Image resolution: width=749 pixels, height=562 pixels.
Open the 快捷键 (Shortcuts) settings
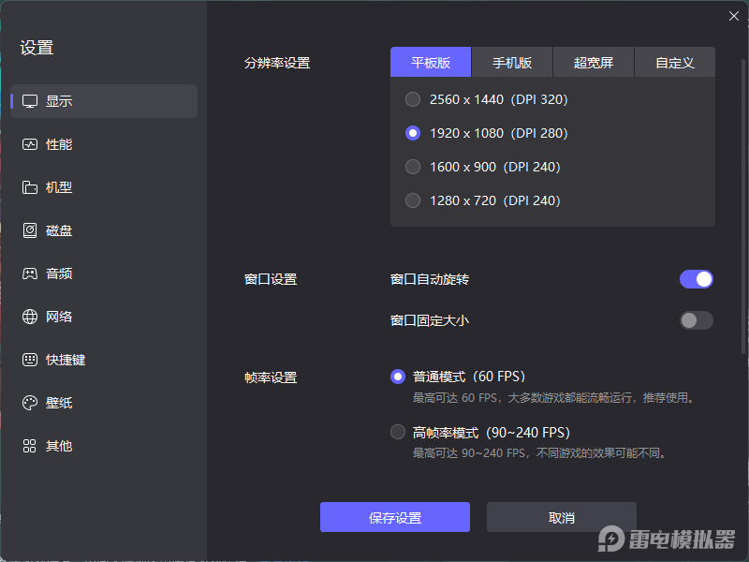tap(58, 360)
